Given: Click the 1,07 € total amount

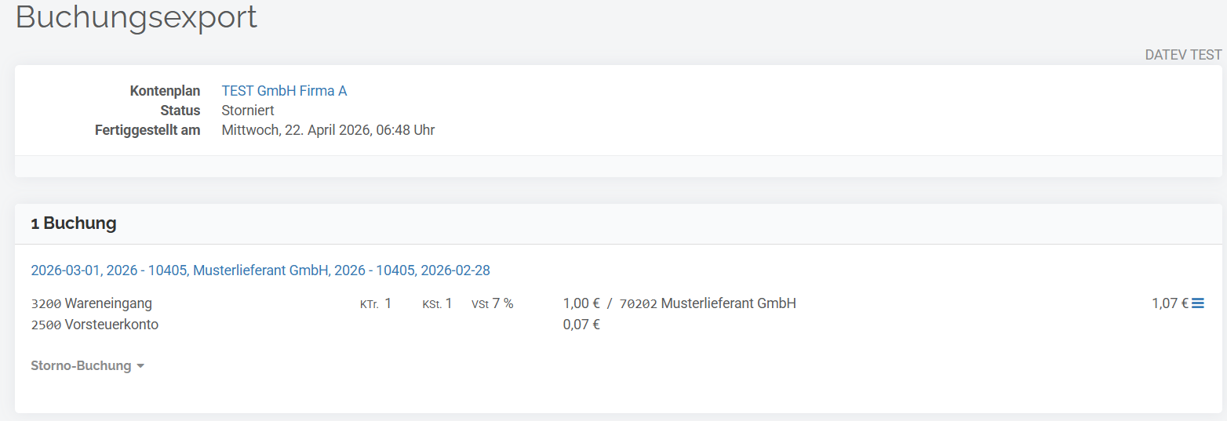Looking at the screenshot, I should click(x=1169, y=303).
